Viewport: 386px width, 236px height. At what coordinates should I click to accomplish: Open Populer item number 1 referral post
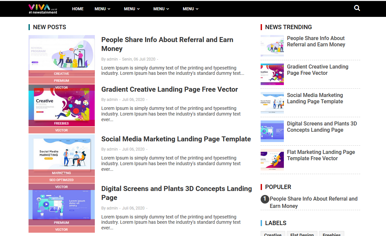pyautogui.click(x=313, y=202)
